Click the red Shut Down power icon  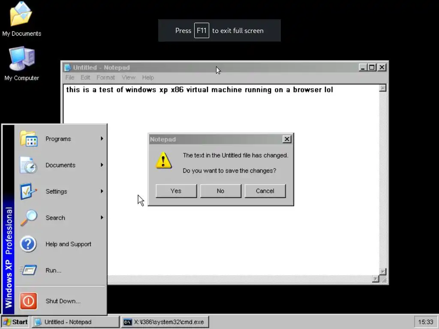(x=29, y=301)
